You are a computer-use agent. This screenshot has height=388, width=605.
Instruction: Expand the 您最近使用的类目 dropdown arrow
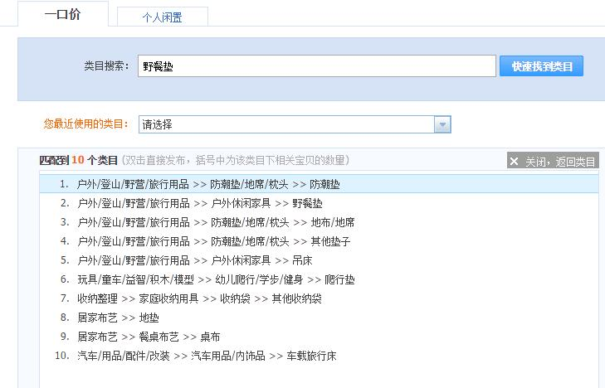(443, 124)
